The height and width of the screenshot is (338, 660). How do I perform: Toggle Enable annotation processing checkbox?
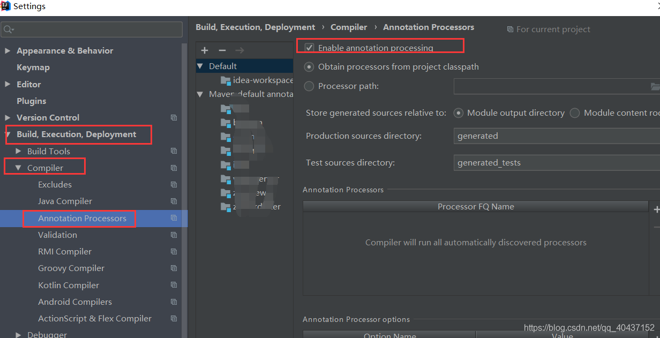(x=309, y=48)
